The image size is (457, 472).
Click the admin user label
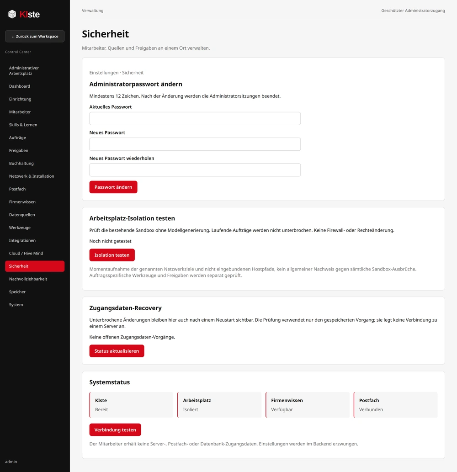11,462
